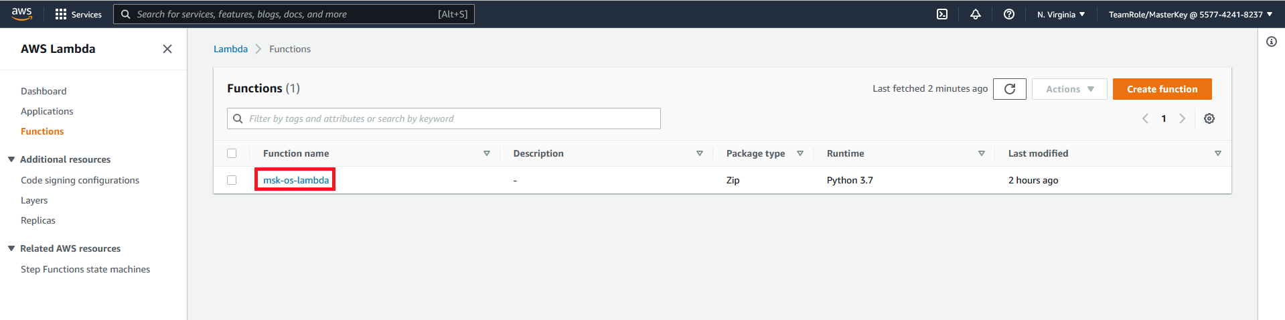Collapse Related AWS resources section
This screenshot has height=320, width=1285.
tap(11, 248)
